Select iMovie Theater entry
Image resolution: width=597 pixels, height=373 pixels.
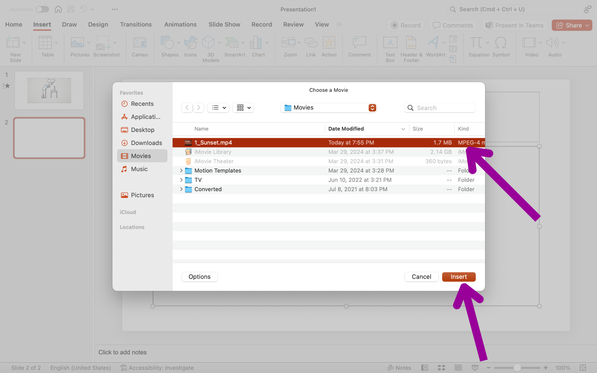[x=329, y=161]
